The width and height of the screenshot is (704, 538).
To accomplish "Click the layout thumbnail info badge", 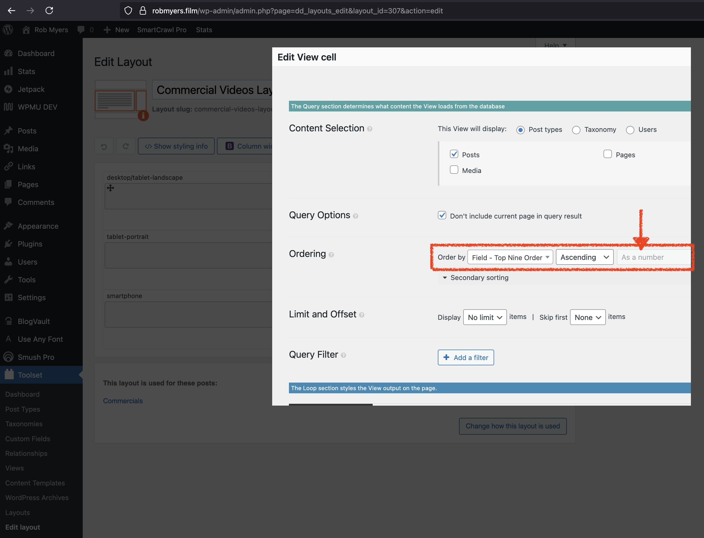I will [143, 115].
